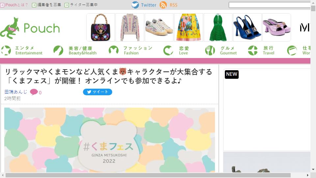Click the yellow printed skirt ad
The image size is (316, 178).
click(188, 27)
